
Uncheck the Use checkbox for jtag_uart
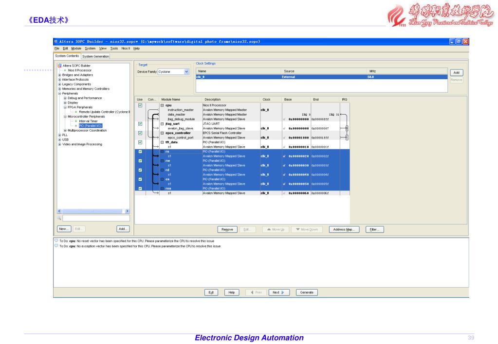[x=140, y=123]
